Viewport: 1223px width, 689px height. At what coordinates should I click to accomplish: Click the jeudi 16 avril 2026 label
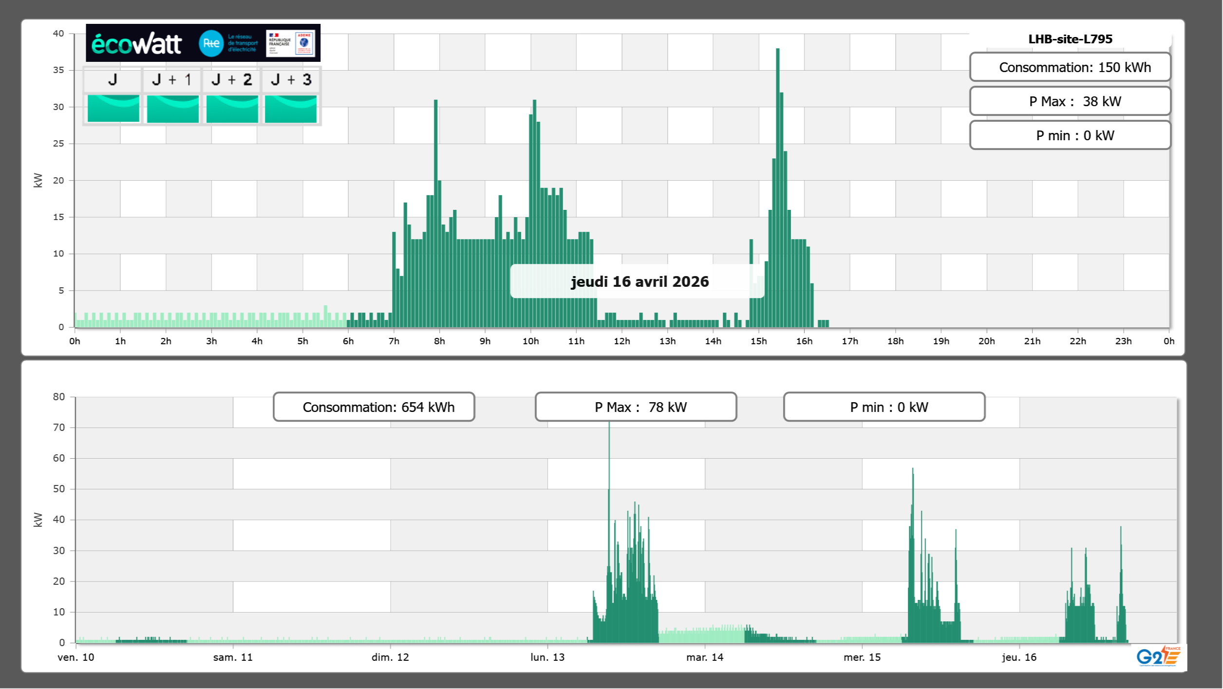(x=639, y=281)
